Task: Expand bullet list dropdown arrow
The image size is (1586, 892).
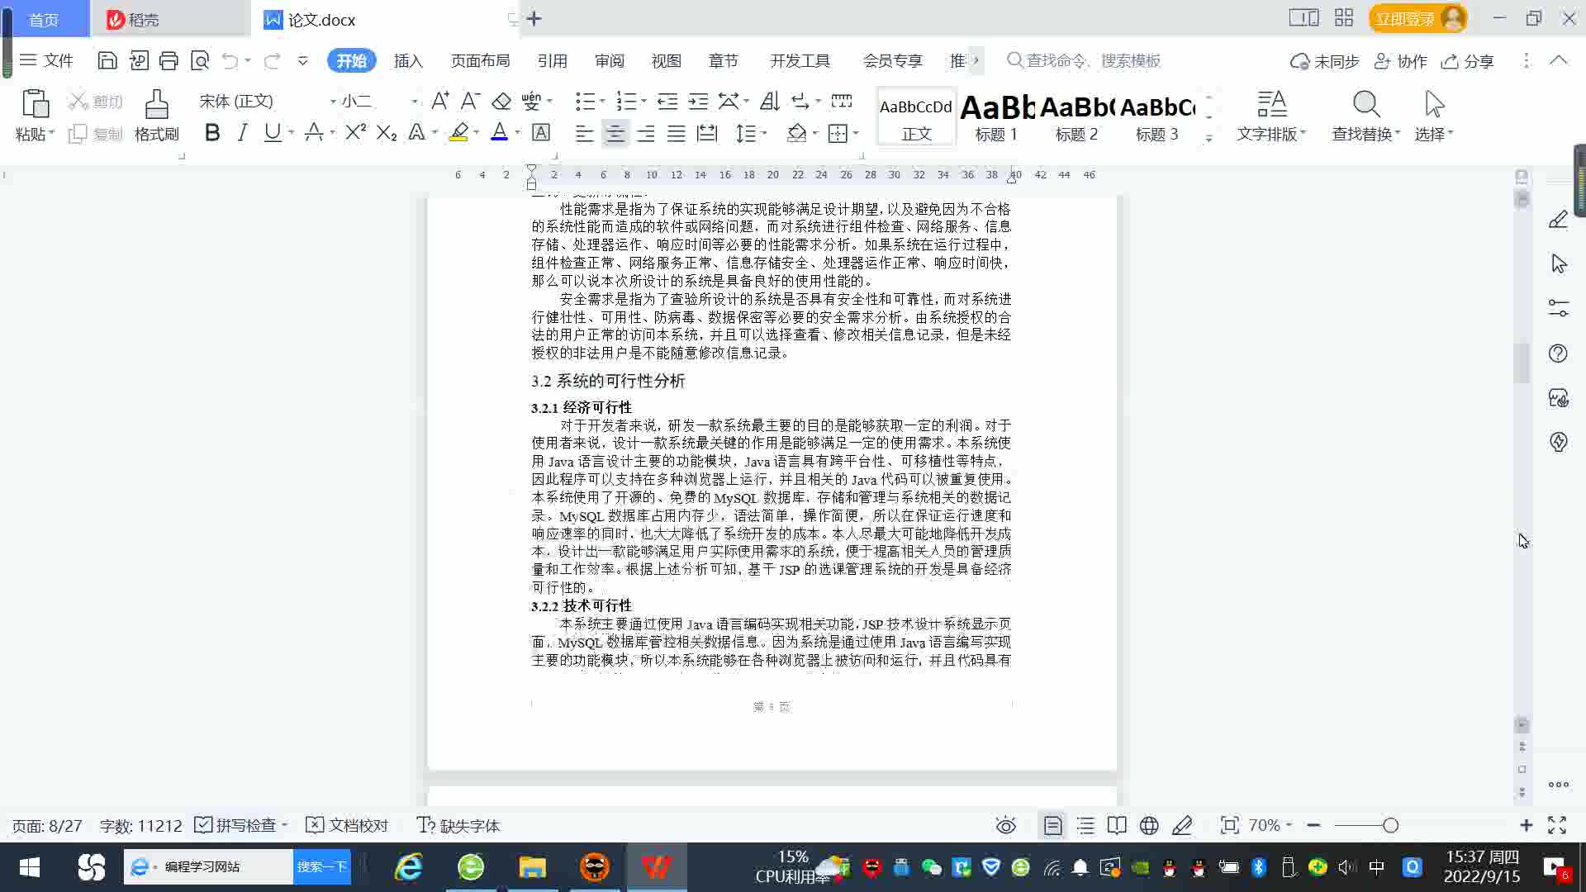Action: [x=602, y=101]
